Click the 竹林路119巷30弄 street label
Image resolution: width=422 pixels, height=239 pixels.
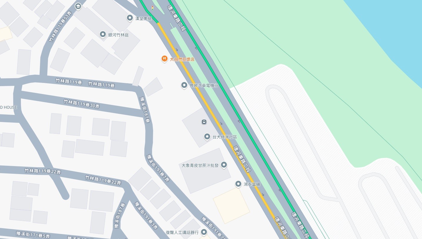[82, 104]
